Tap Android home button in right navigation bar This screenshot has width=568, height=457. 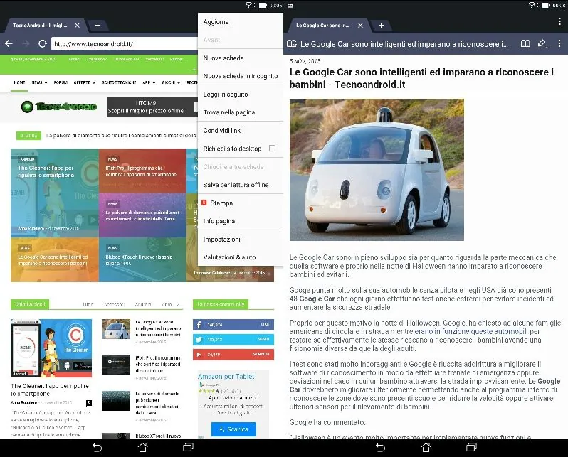(x=426, y=448)
